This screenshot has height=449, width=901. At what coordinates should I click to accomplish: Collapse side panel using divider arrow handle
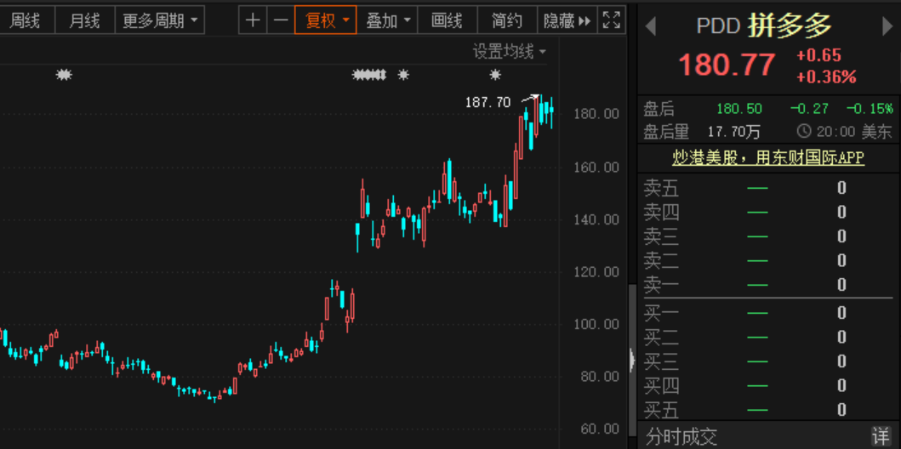[632, 360]
